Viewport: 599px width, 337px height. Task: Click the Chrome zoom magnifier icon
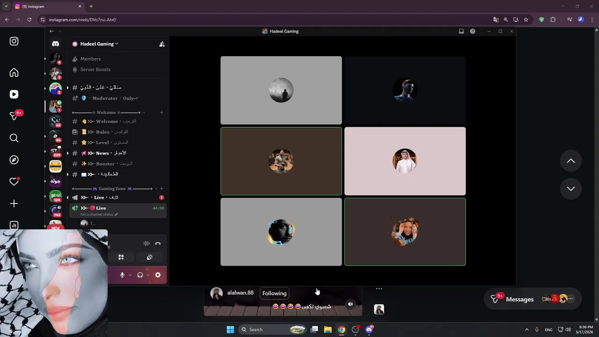point(506,20)
